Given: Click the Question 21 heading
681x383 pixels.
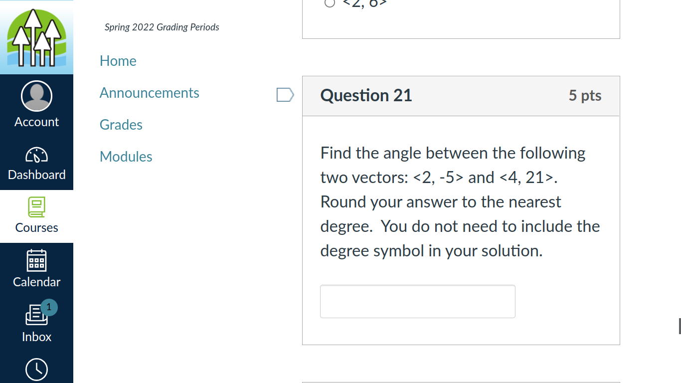Looking at the screenshot, I should tap(366, 95).
